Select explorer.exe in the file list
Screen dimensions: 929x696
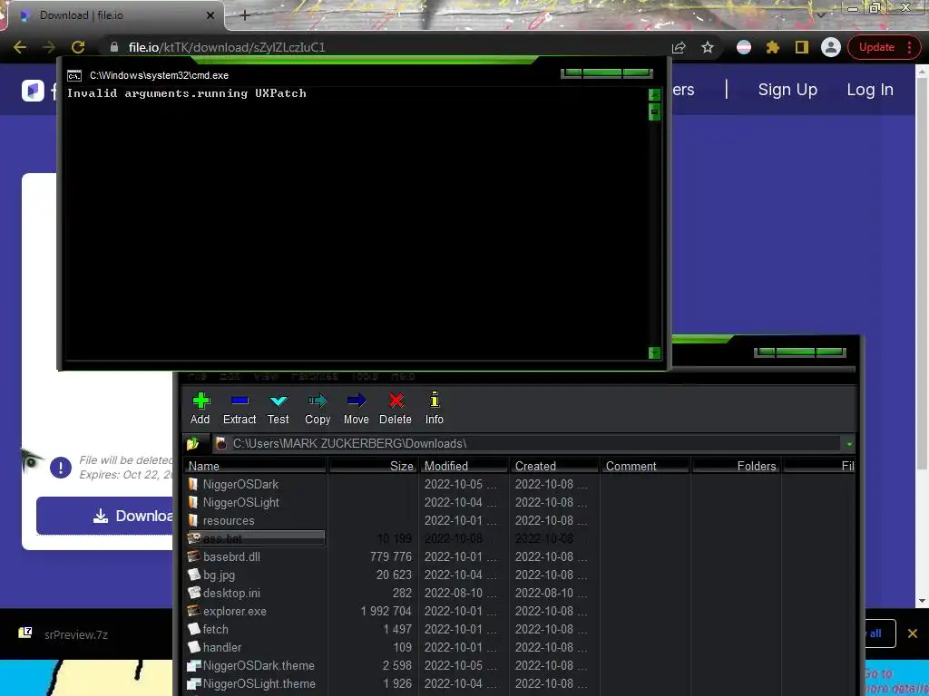pyautogui.click(x=235, y=612)
